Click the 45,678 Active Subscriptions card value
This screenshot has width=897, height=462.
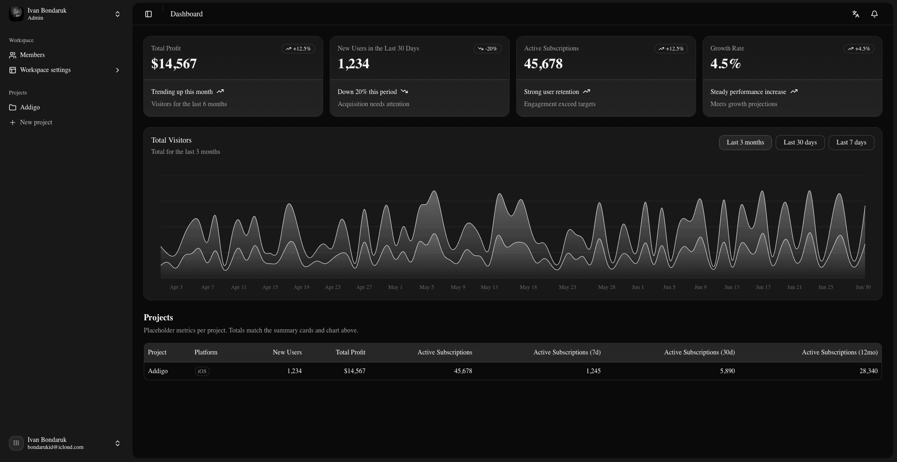point(543,64)
